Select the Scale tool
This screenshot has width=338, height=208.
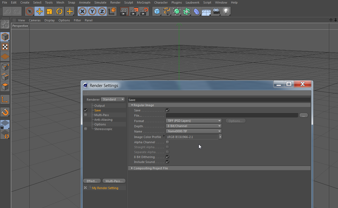click(49, 12)
